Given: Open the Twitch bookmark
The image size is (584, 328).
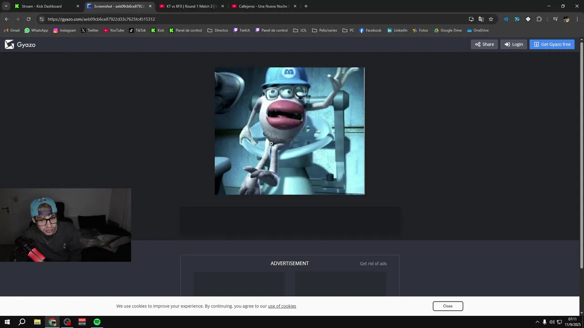Looking at the screenshot, I should tap(241, 31).
